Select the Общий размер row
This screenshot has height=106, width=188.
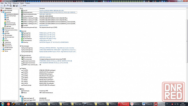coord(48,85)
